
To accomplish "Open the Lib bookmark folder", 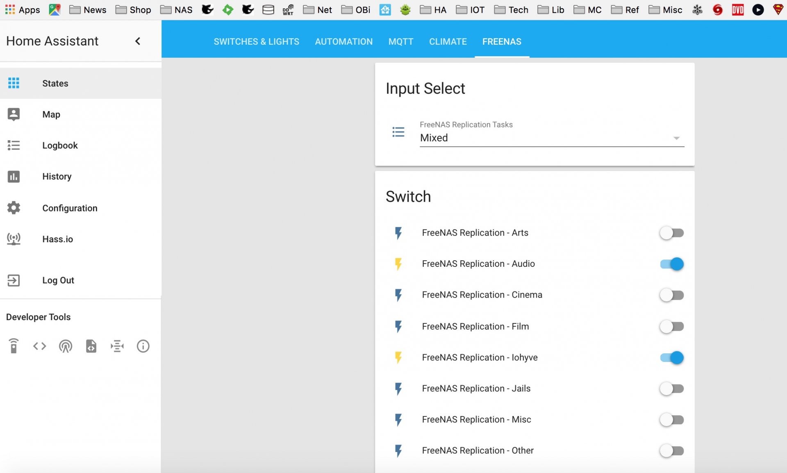I will point(550,9).
